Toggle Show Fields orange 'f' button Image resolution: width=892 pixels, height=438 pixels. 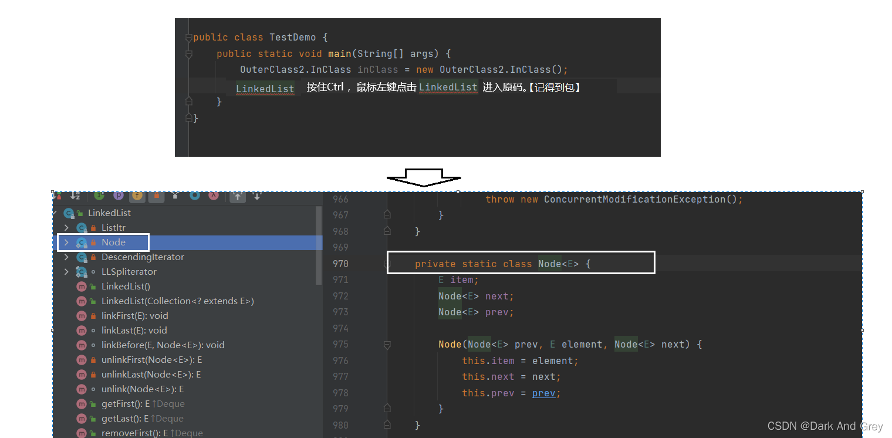[x=137, y=196]
